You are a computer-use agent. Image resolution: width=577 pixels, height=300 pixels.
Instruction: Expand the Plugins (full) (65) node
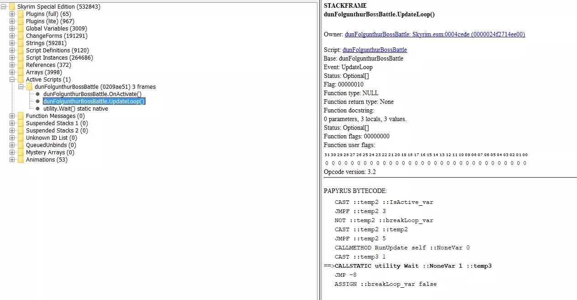coord(12,14)
